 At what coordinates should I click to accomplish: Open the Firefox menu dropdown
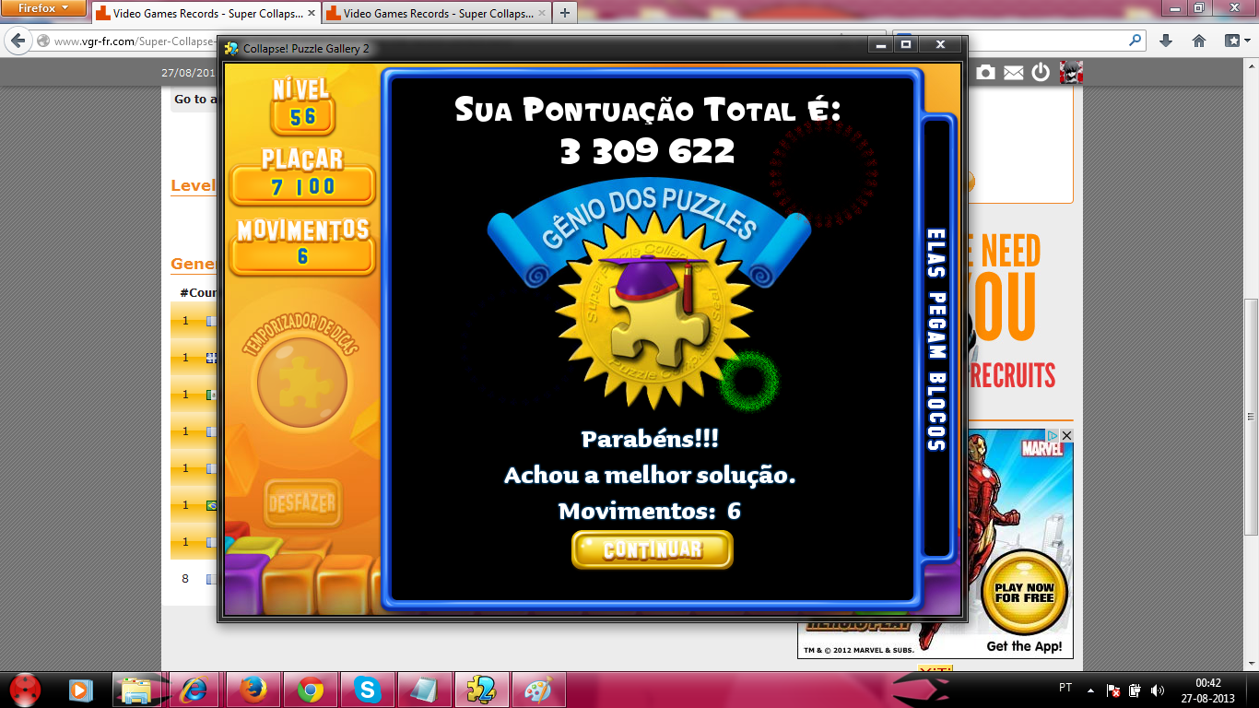(x=44, y=8)
